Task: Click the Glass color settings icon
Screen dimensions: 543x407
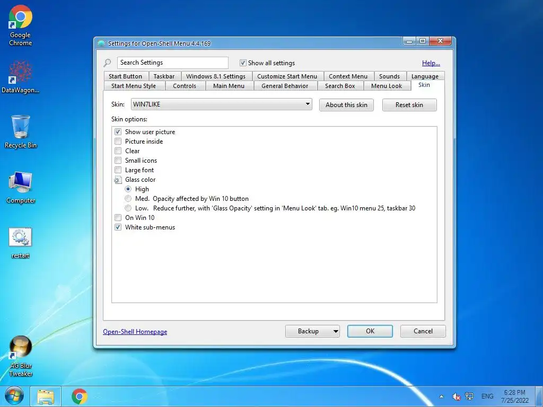Action: tap(118, 180)
